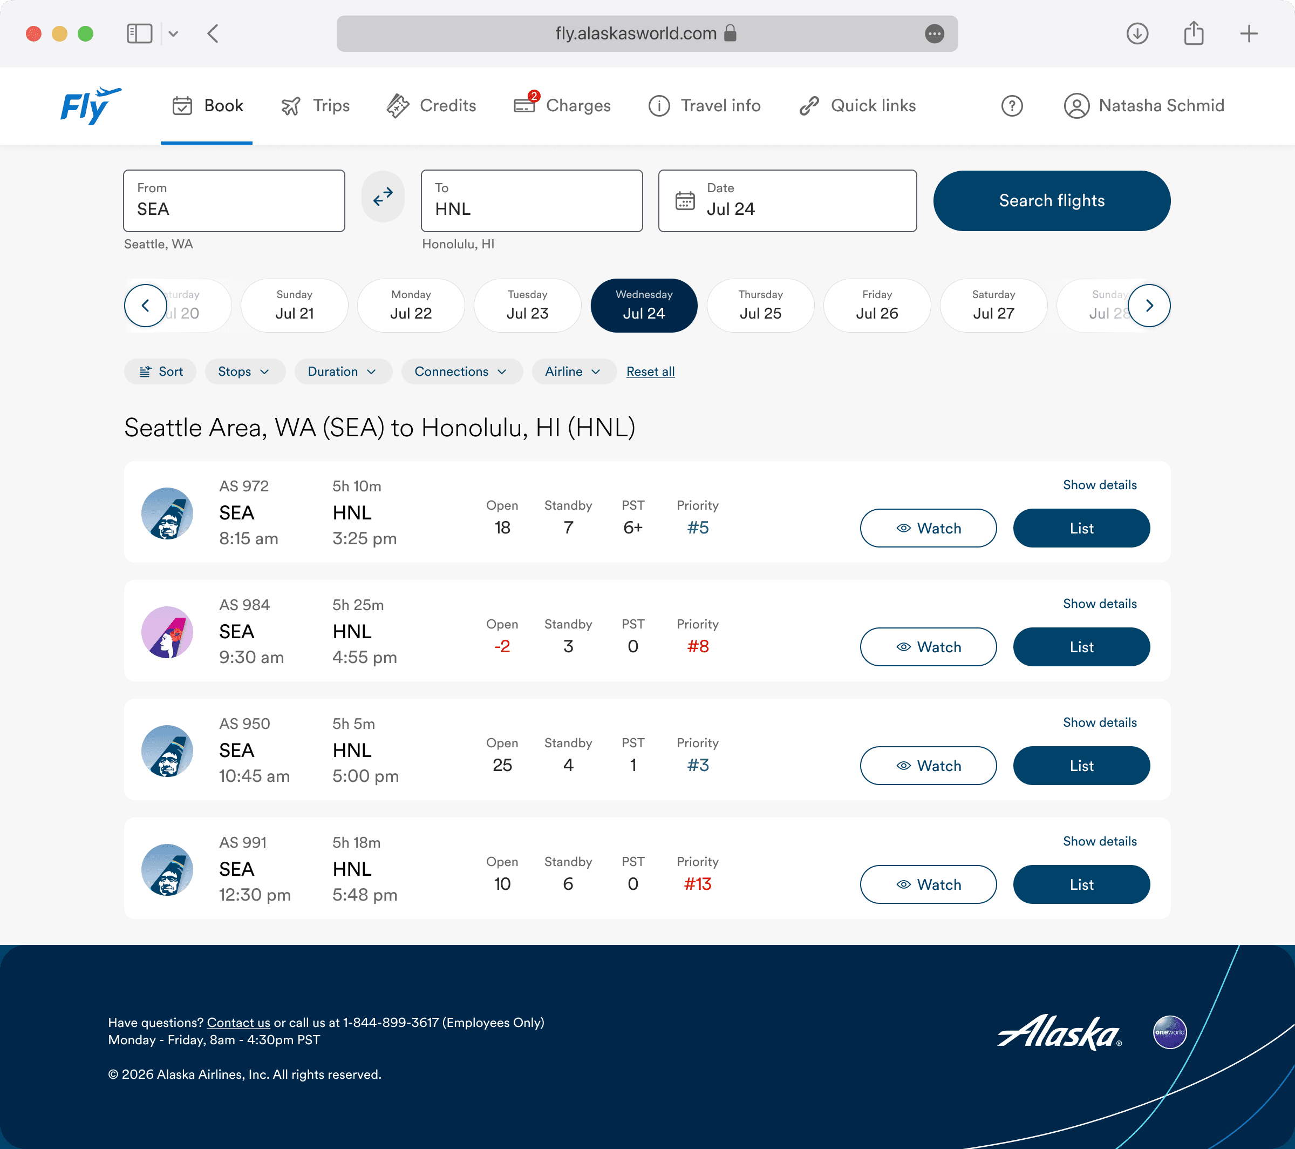Click the calendar icon in Date field

click(685, 200)
